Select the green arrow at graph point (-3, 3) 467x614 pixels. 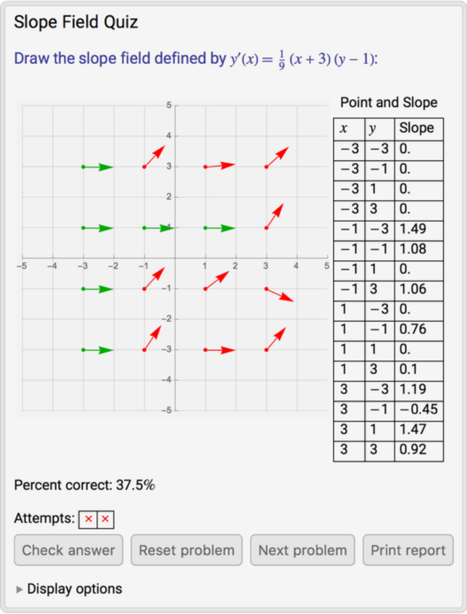[98, 167]
